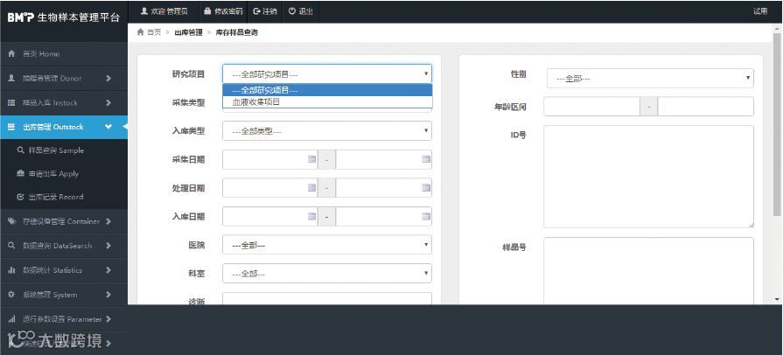Open 样品查询 Sample submenu item

(64, 150)
